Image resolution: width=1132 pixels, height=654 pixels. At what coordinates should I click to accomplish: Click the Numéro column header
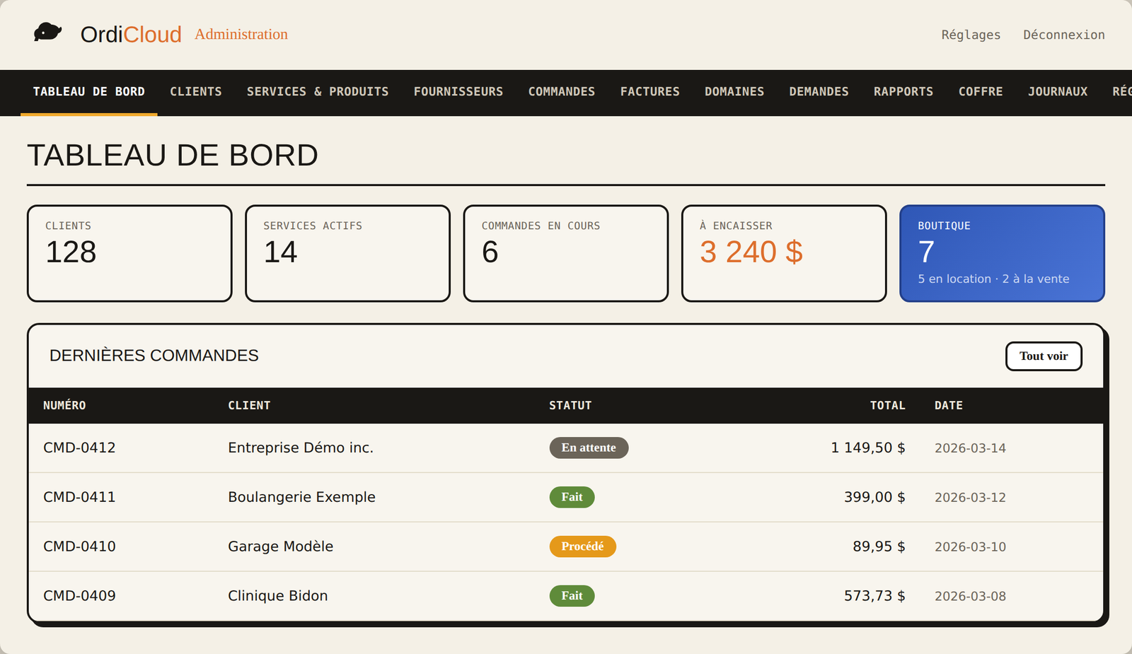pyautogui.click(x=64, y=406)
